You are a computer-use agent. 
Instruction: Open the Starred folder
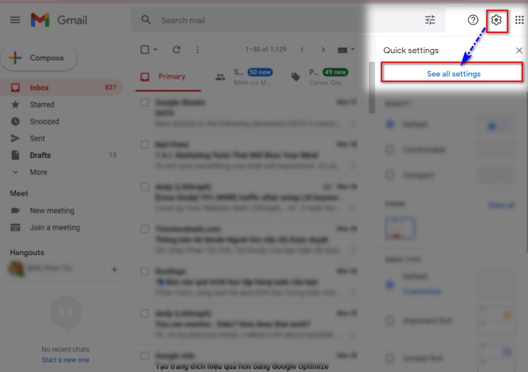coord(62,105)
